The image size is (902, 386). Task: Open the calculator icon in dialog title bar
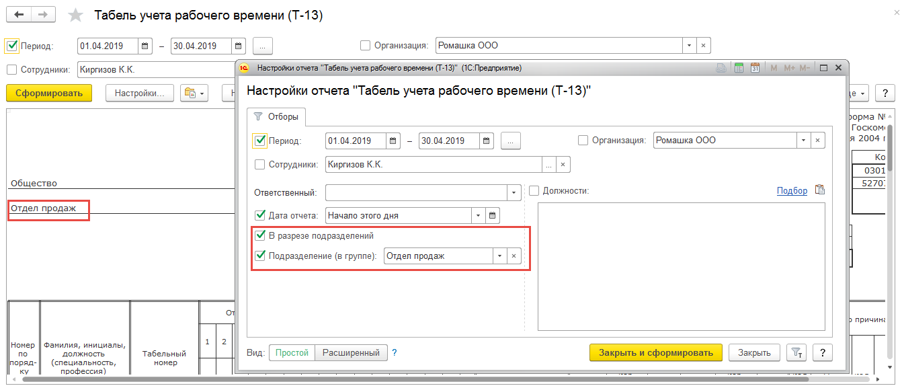click(739, 68)
